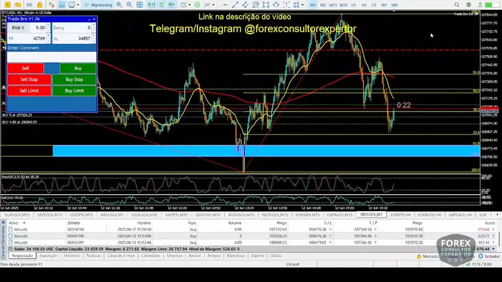Switch chart timeframe to M15
Viewport: 502px width, 282px height.
click(x=333, y=5)
